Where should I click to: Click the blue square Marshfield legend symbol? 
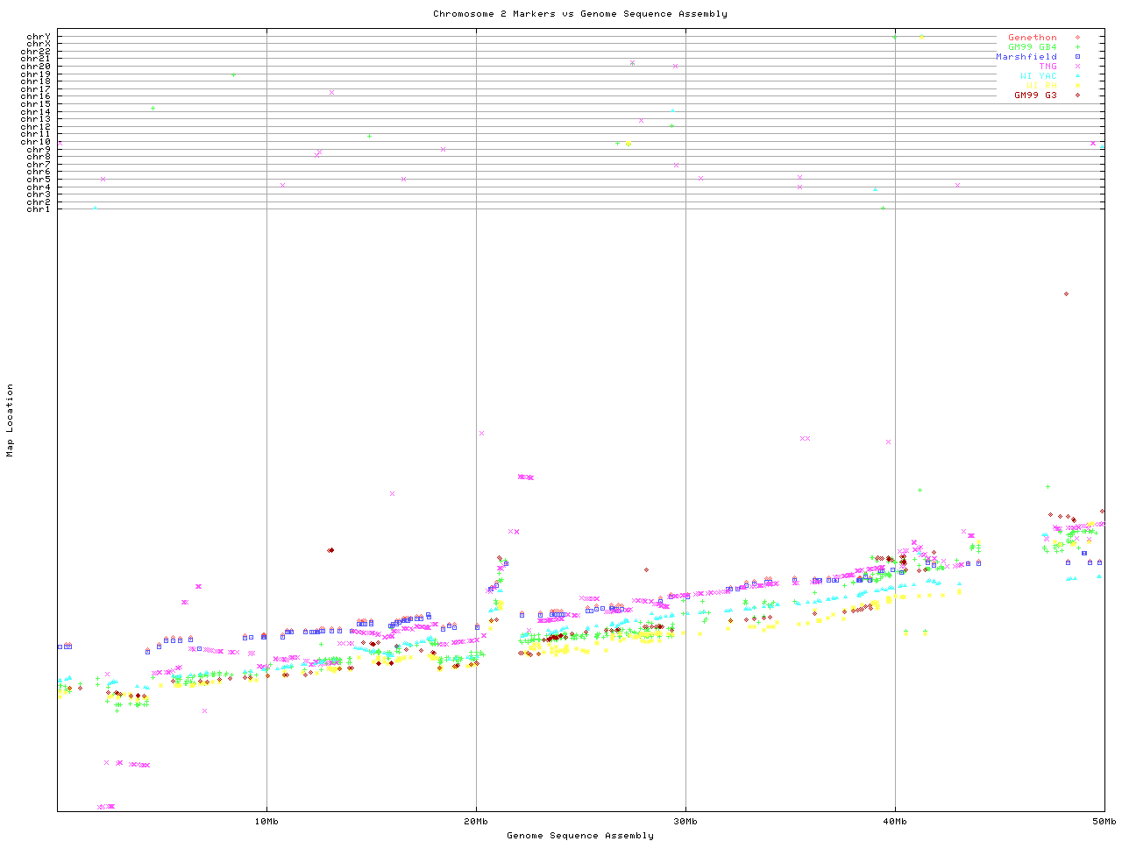point(1077,57)
